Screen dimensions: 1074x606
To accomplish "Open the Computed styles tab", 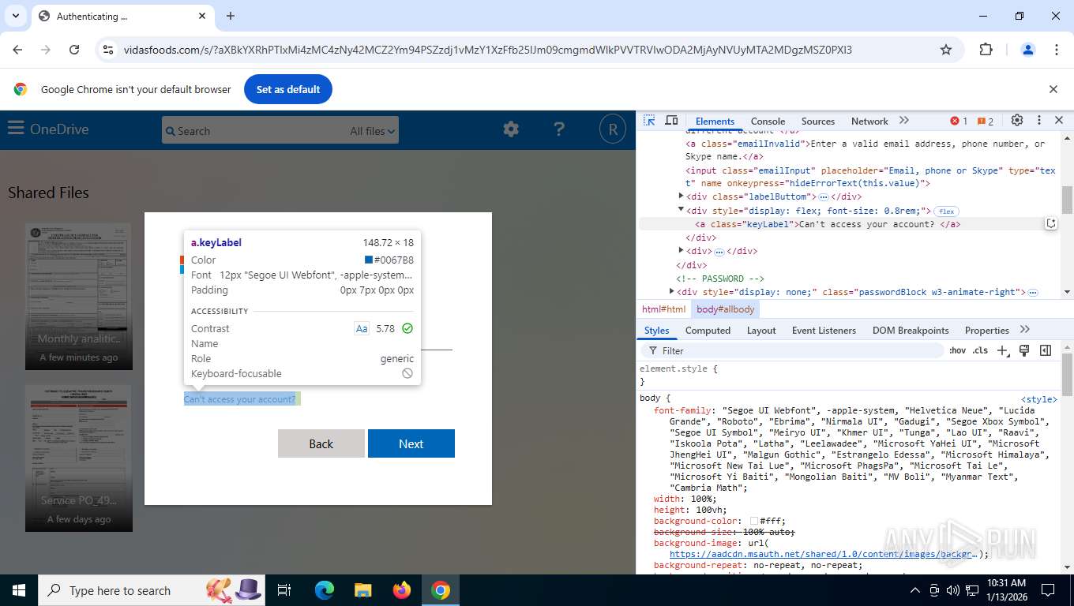I will click(x=708, y=331).
